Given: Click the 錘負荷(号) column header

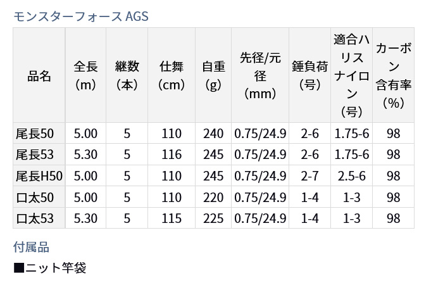Looking at the screenshot, I should pos(309,75).
